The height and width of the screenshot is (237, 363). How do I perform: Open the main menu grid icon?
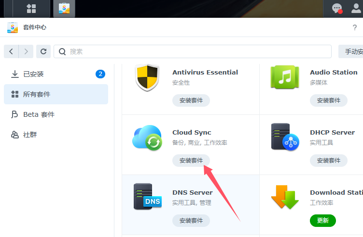coord(31,8)
